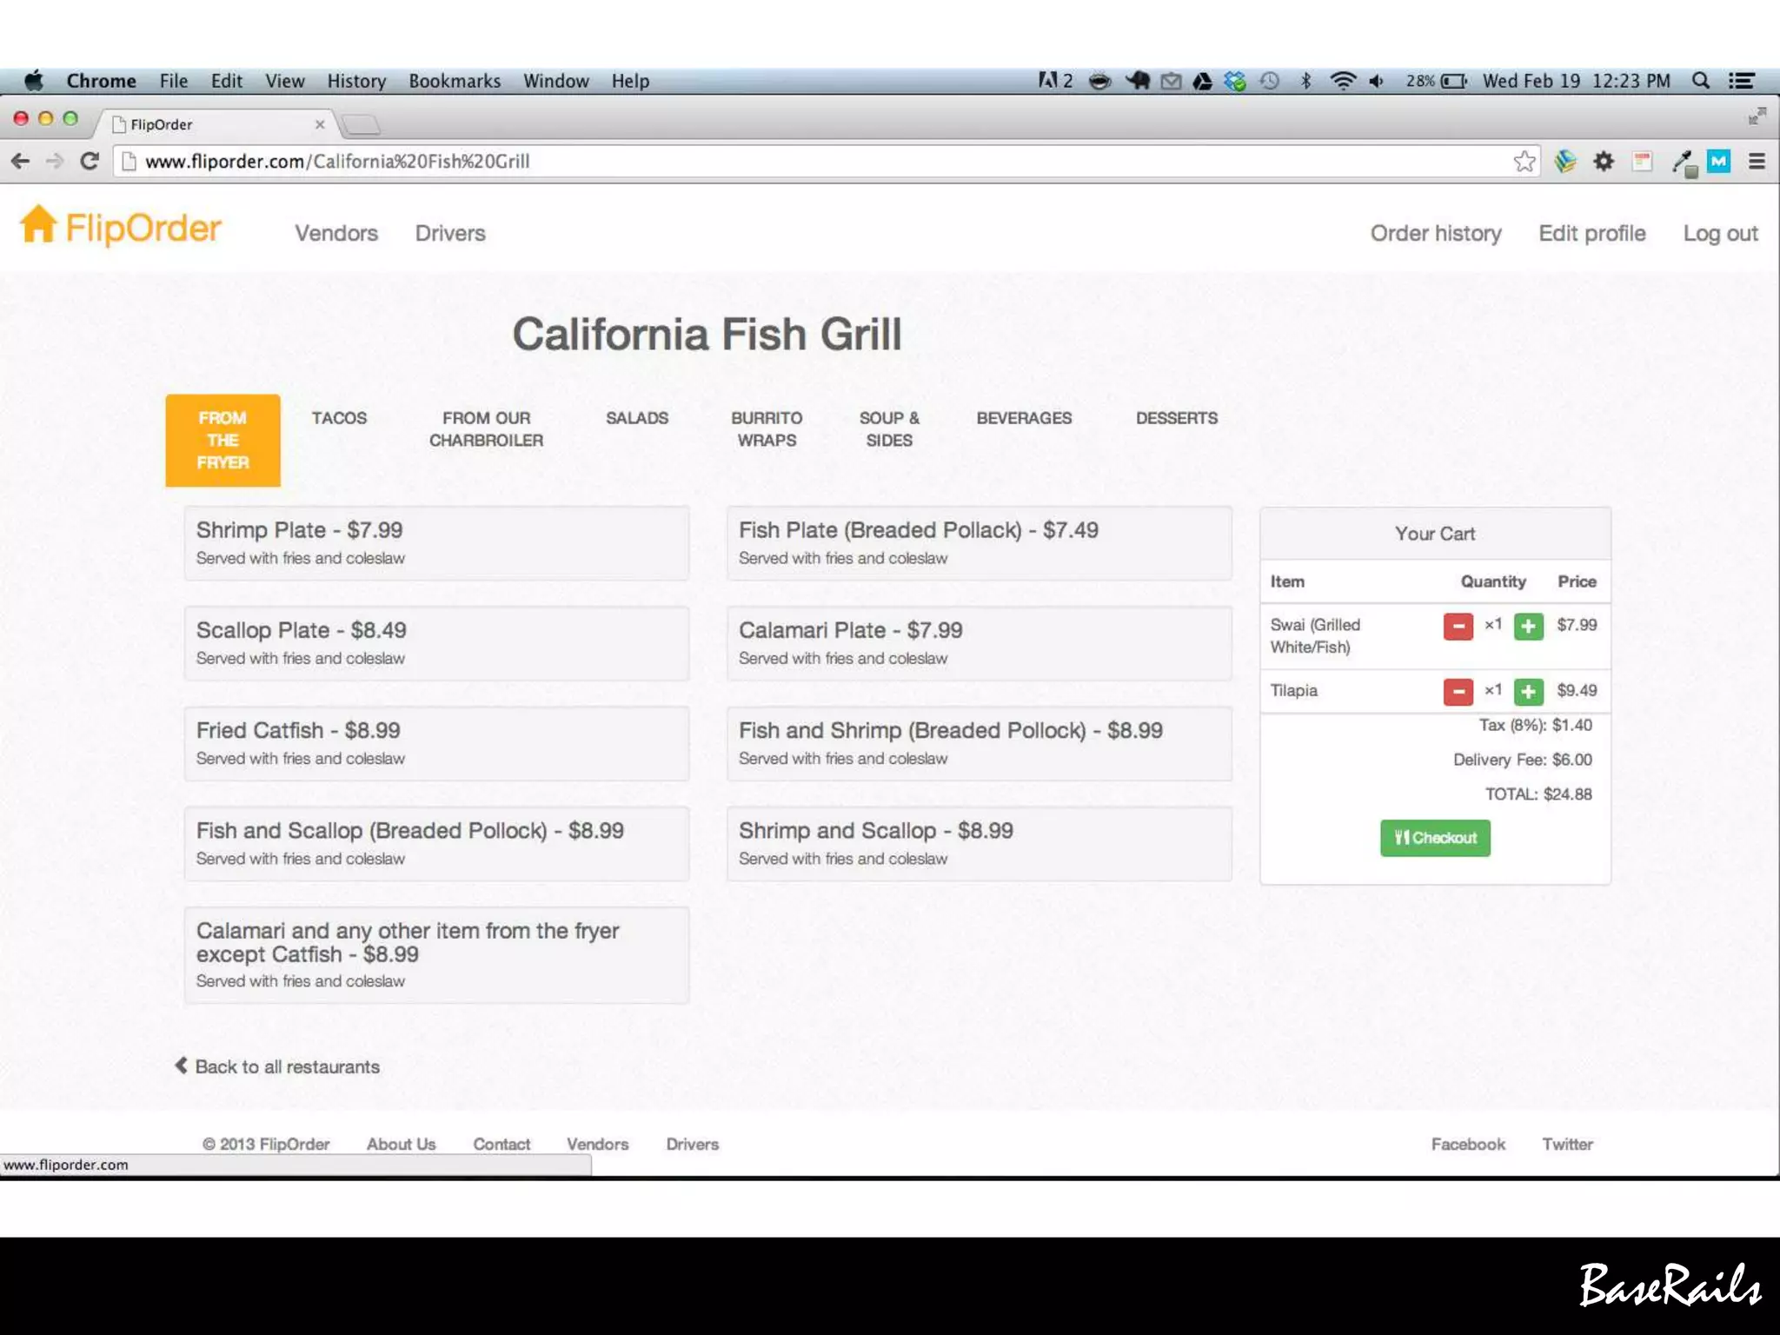Open the Beverages category tab
Screen dimensions: 1780x1335
pyautogui.click(x=1024, y=418)
